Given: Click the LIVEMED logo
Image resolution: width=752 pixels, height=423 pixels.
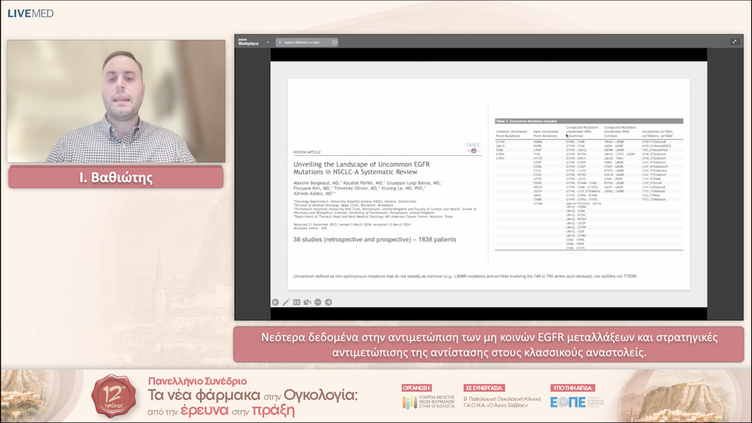Looking at the screenshot, I should (30, 13).
